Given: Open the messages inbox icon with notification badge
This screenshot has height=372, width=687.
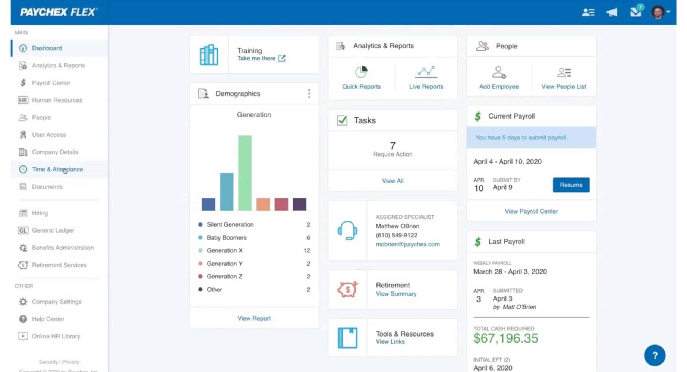Looking at the screenshot, I should tap(635, 12).
